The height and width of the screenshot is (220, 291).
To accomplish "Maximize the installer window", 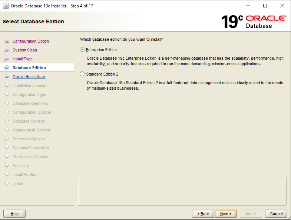I will tap(265, 6).
